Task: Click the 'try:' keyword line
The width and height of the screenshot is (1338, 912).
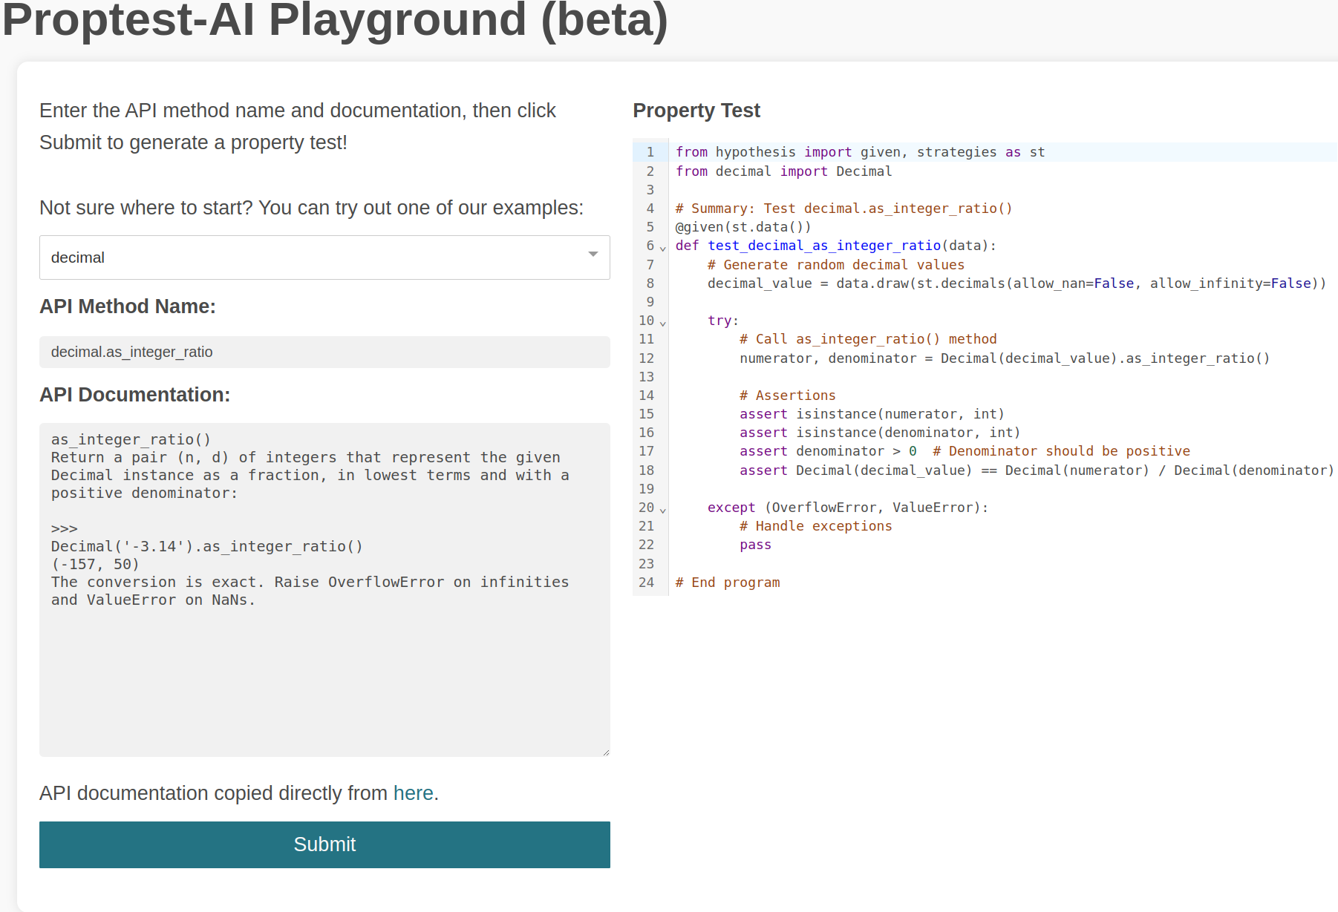Action: tap(723, 321)
